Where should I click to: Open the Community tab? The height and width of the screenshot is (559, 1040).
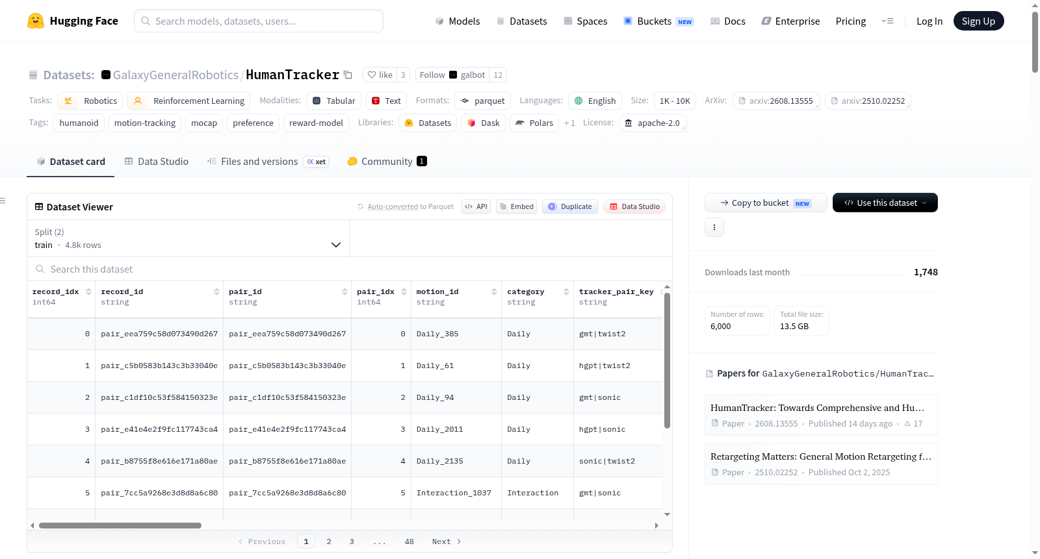click(x=387, y=162)
